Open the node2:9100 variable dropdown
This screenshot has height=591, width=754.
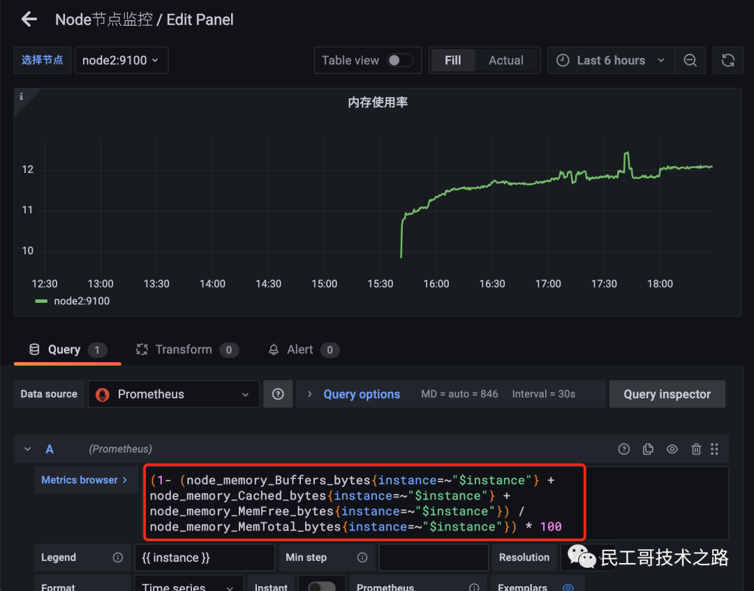tap(121, 60)
